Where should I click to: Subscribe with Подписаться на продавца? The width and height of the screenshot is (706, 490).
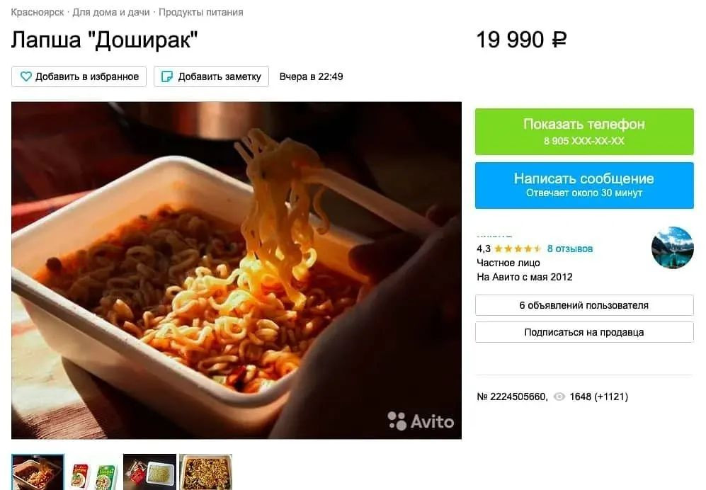point(584,332)
